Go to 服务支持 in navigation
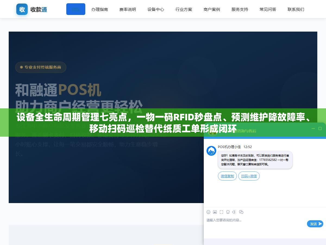The image size is (326, 245). [240, 9]
